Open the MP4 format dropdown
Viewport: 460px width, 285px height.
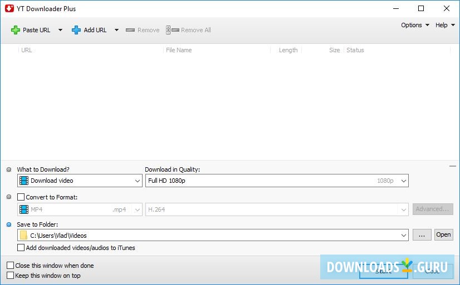[80, 209]
